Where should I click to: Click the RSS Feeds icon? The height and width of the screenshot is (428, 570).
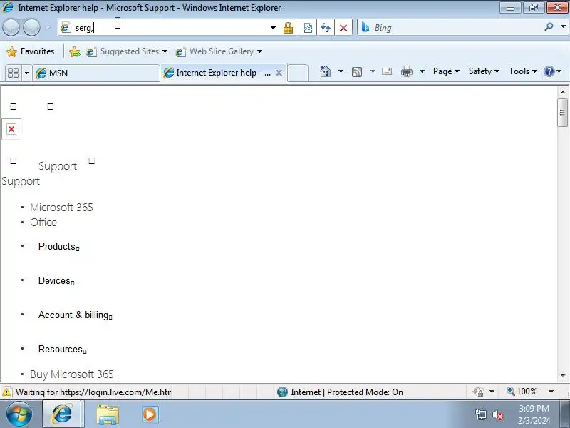(x=357, y=72)
